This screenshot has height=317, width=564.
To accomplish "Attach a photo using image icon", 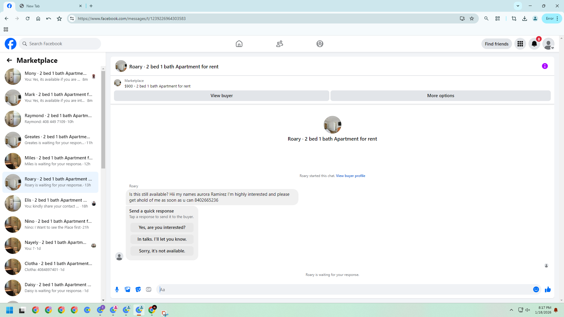I will click(127, 289).
